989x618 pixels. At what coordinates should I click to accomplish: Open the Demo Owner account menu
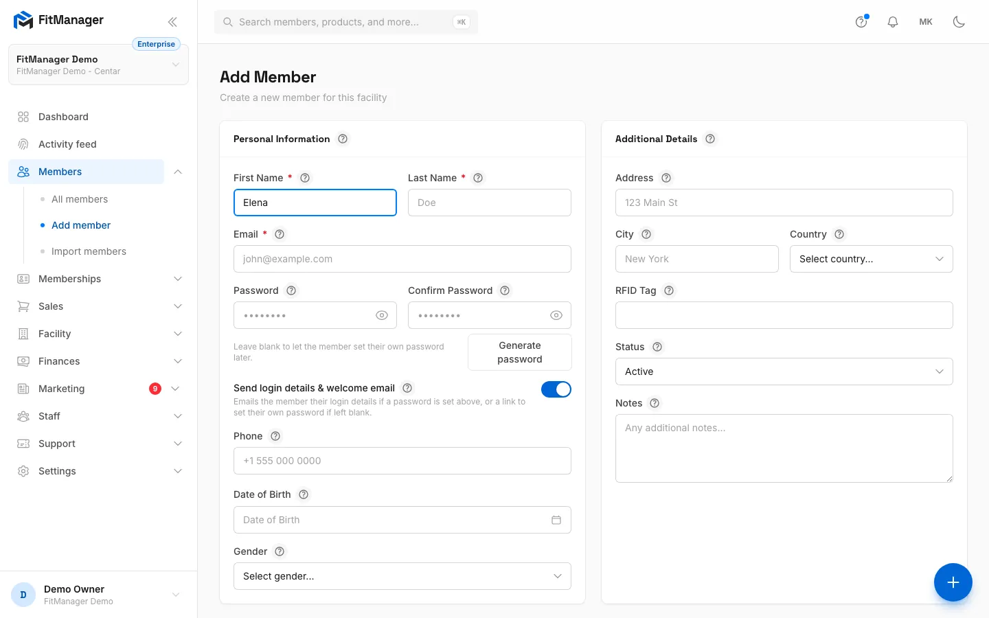99,595
